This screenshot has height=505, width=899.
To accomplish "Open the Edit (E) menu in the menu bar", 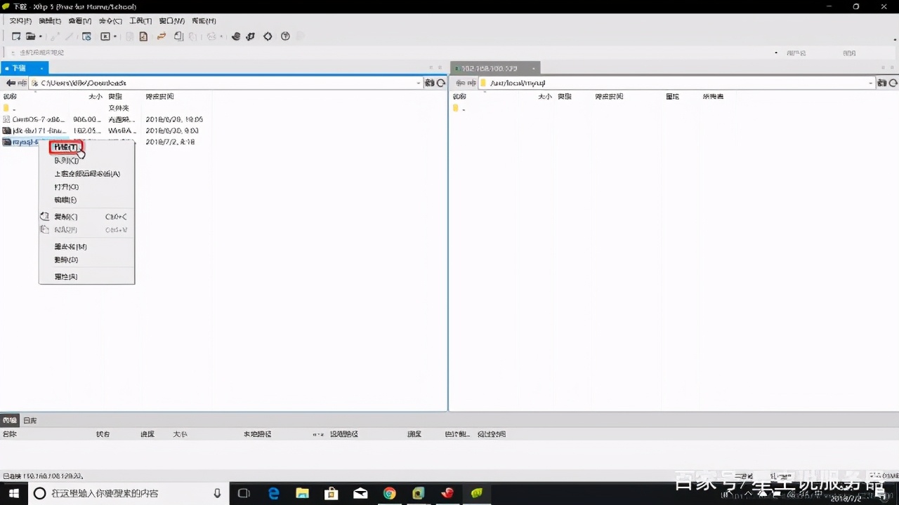I will pos(50,21).
